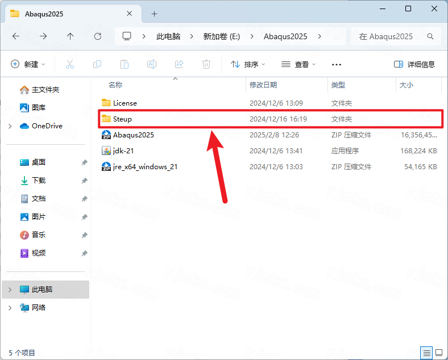Open the 排序 sort dropdown
The width and height of the screenshot is (448, 360).
pos(248,65)
